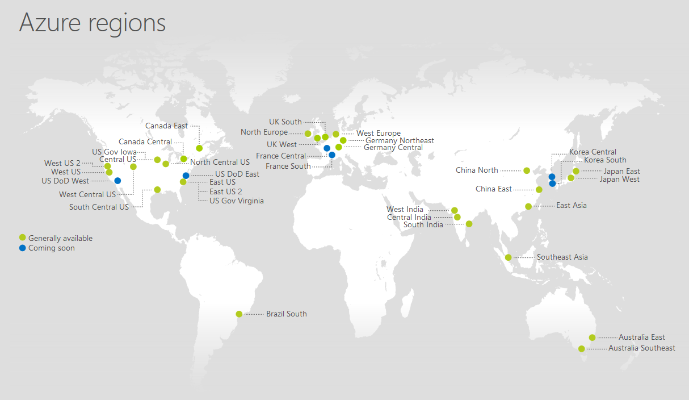Viewport: 689px width, 400px height.
Task: Click the Southeast Asia region marker
Action: coord(508,257)
